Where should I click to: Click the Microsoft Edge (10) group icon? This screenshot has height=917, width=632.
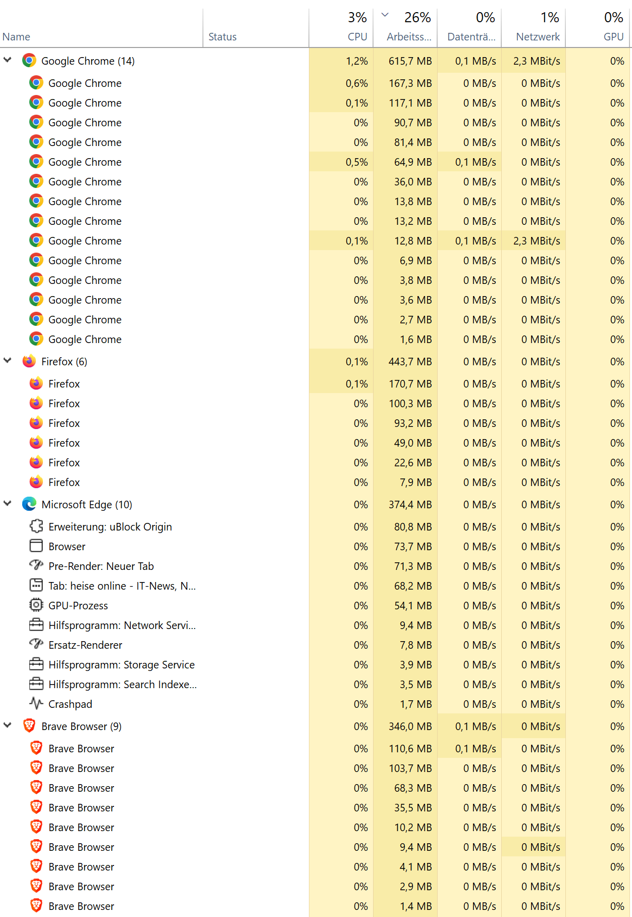[x=29, y=504]
